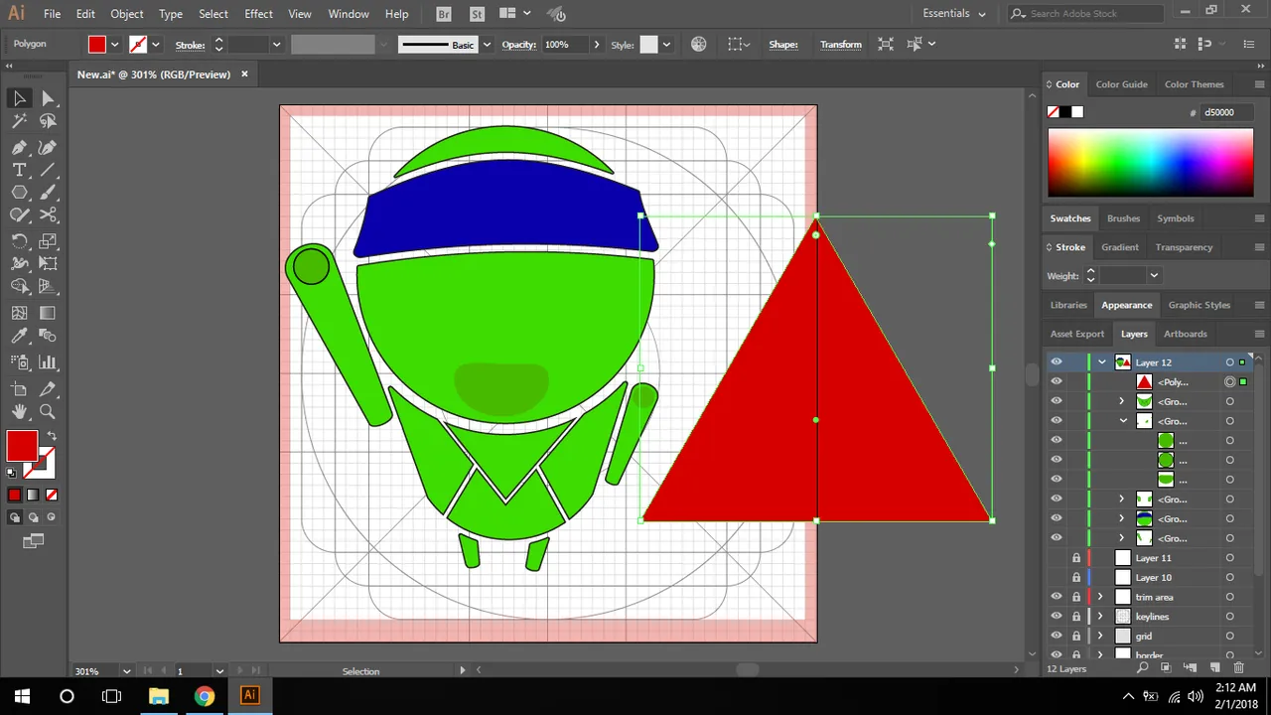
Task: Unlock Layer 11
Action: pyautogui.click(x=1076, y=558)
